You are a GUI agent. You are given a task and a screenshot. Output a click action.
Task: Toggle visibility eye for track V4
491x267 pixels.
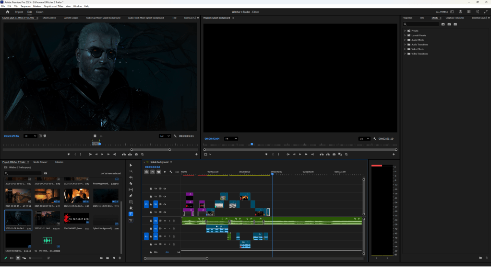[165, 189]
